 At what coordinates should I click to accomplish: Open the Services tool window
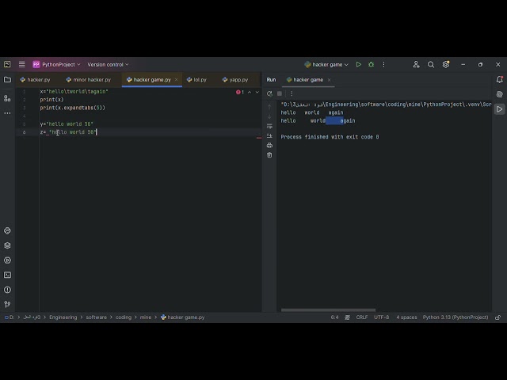(7, 260)
